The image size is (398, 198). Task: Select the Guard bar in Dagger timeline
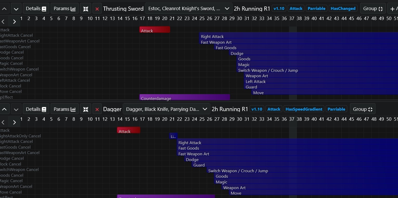(x=295, y=164)
